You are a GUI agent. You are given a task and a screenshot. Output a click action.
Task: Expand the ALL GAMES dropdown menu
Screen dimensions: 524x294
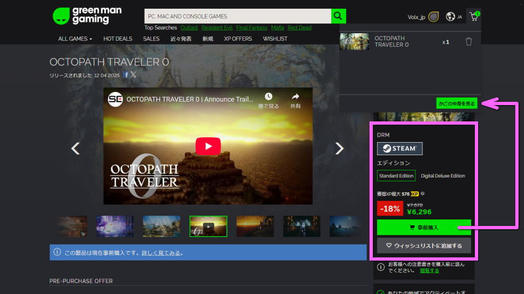(x=75, y=39)
